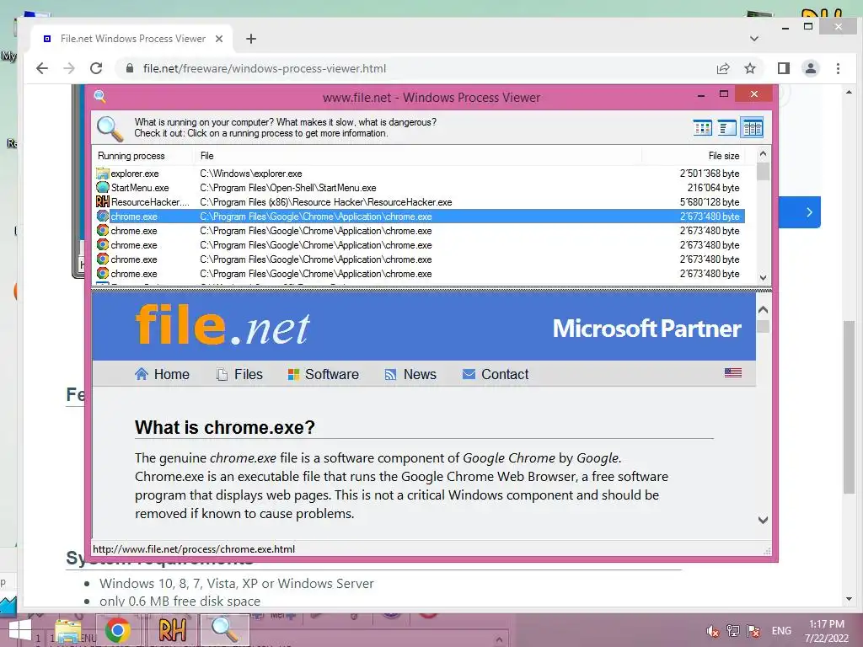Click the file.net logo
Screen dimensions: 863x647
tap(222, 325)
